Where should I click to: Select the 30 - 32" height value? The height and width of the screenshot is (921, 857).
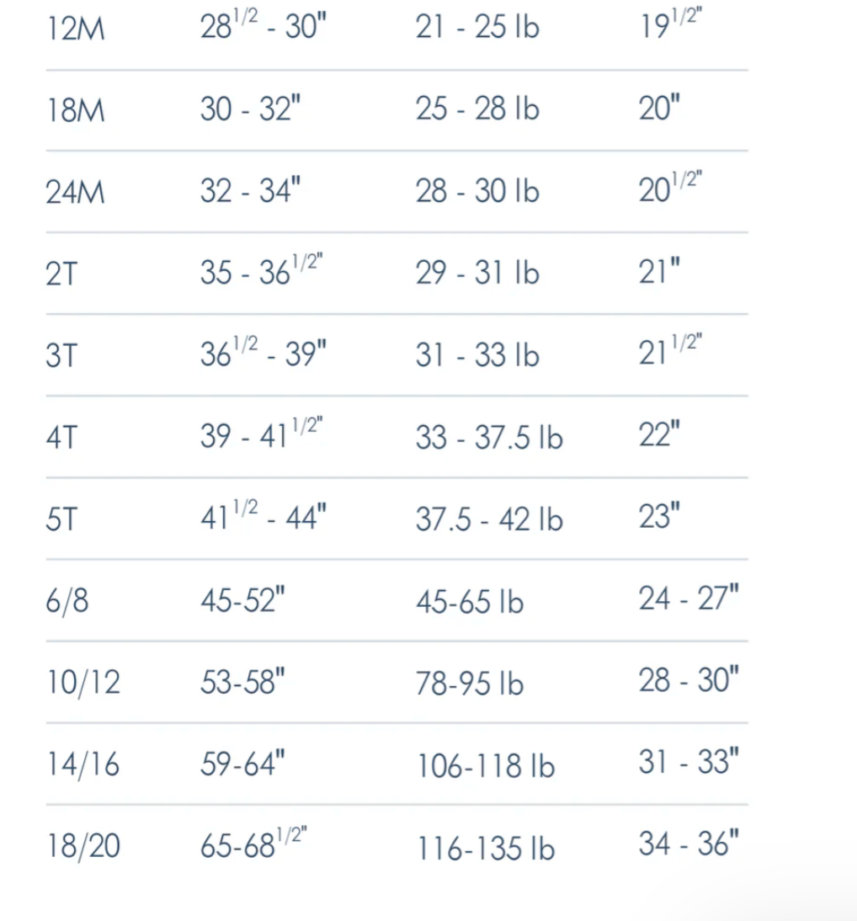[x=250, y=109]
